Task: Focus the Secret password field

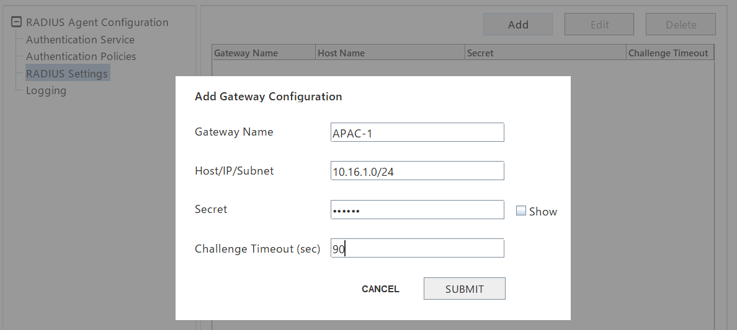Action: 418,210
